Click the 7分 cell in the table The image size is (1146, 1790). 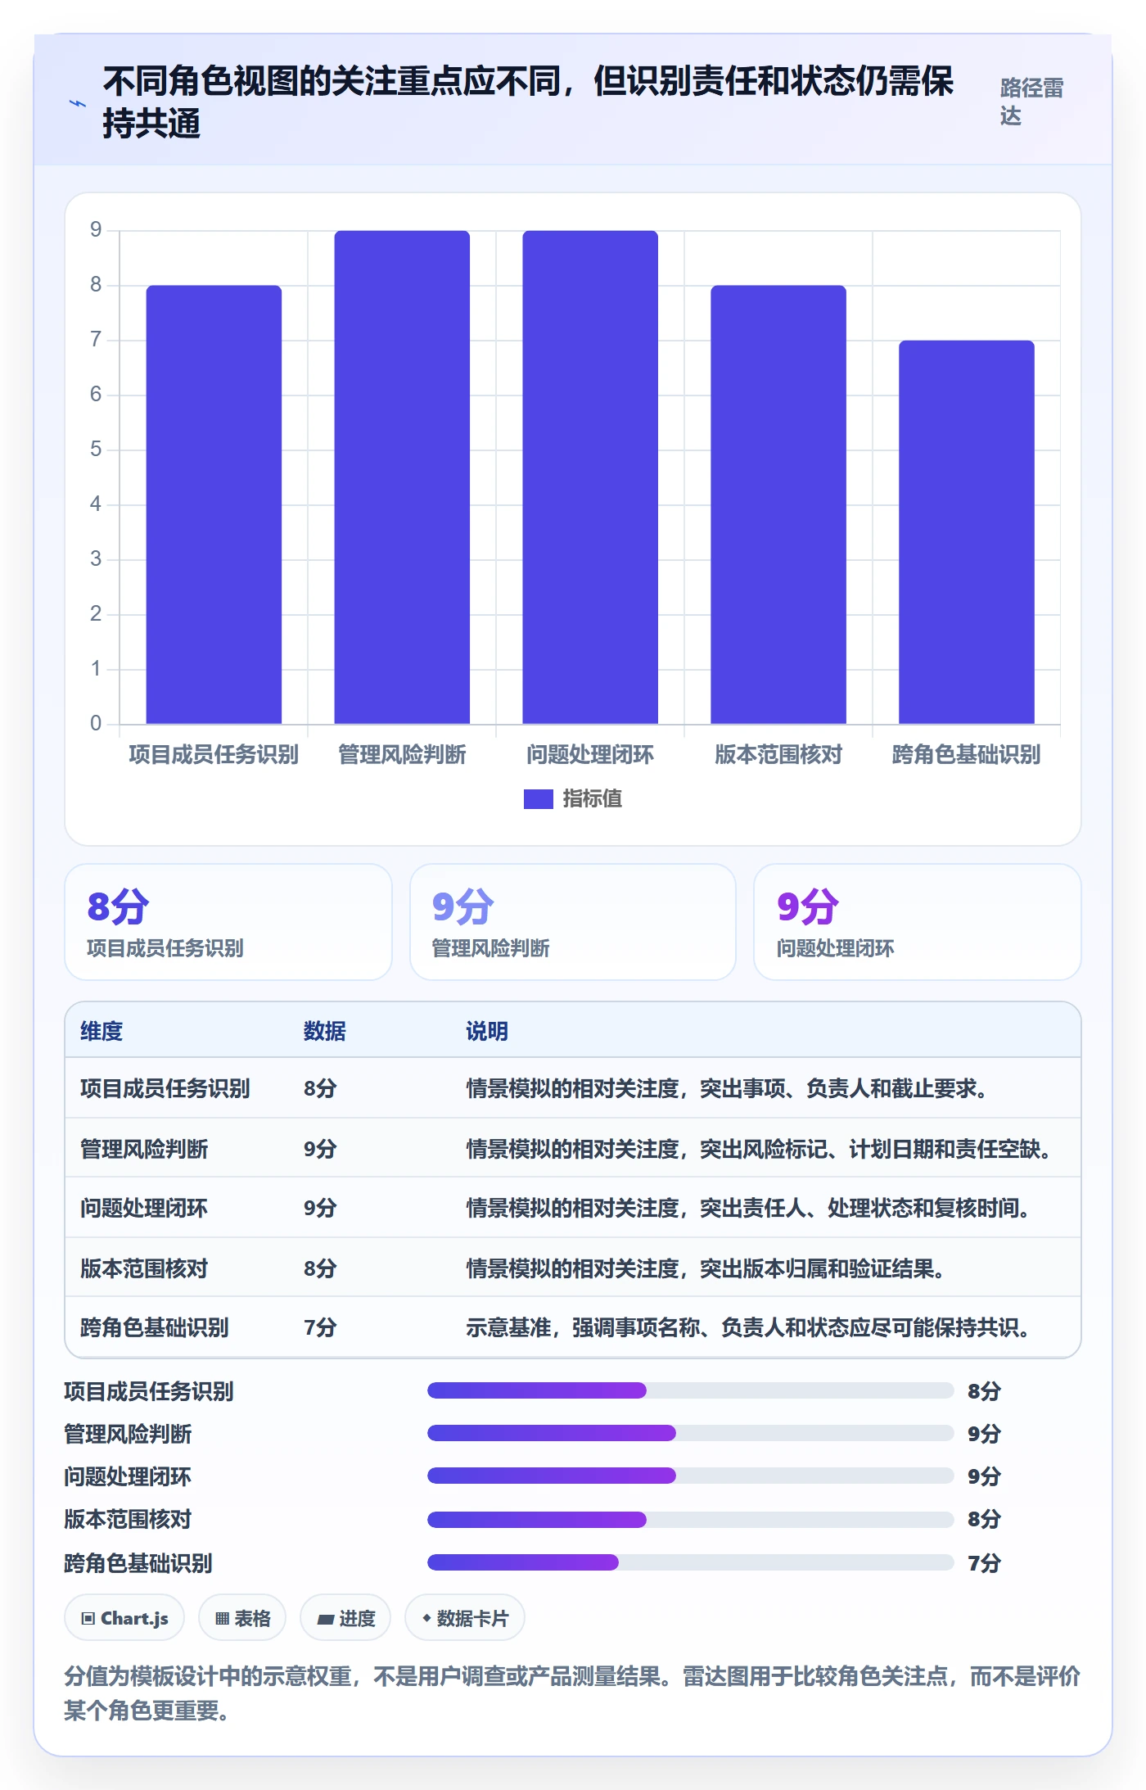click(320, 1327)
